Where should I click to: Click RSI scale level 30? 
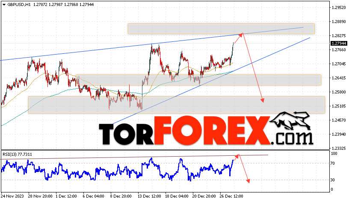pyautogui.click(x=332, y=180)
